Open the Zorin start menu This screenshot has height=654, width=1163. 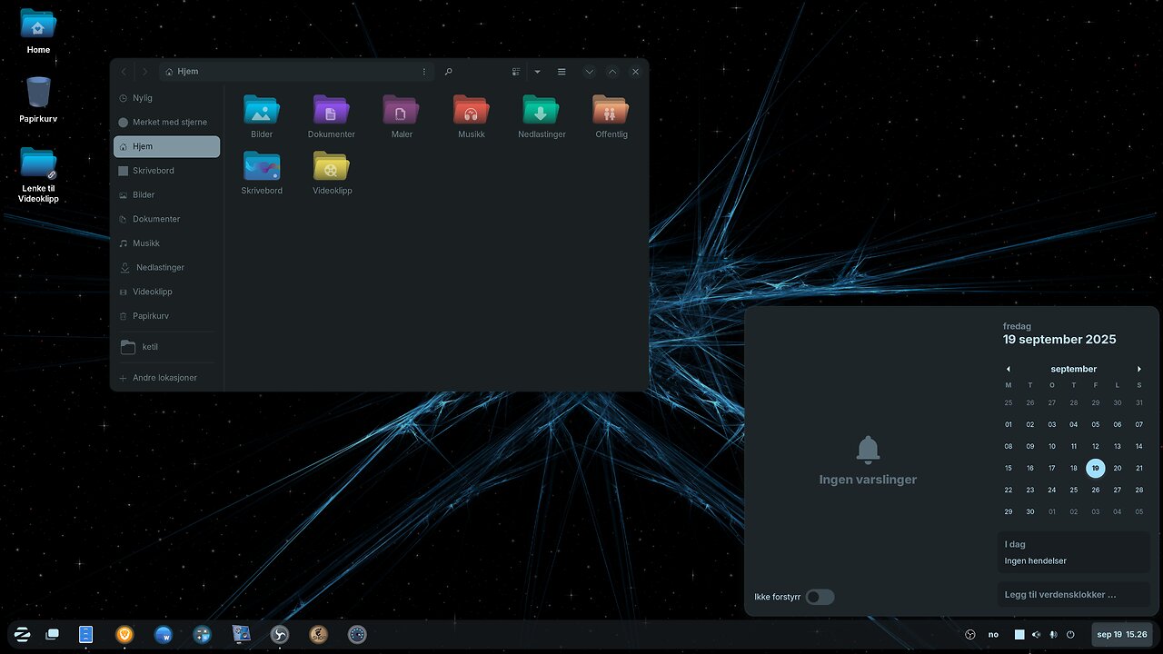click(x=22, y=635)
